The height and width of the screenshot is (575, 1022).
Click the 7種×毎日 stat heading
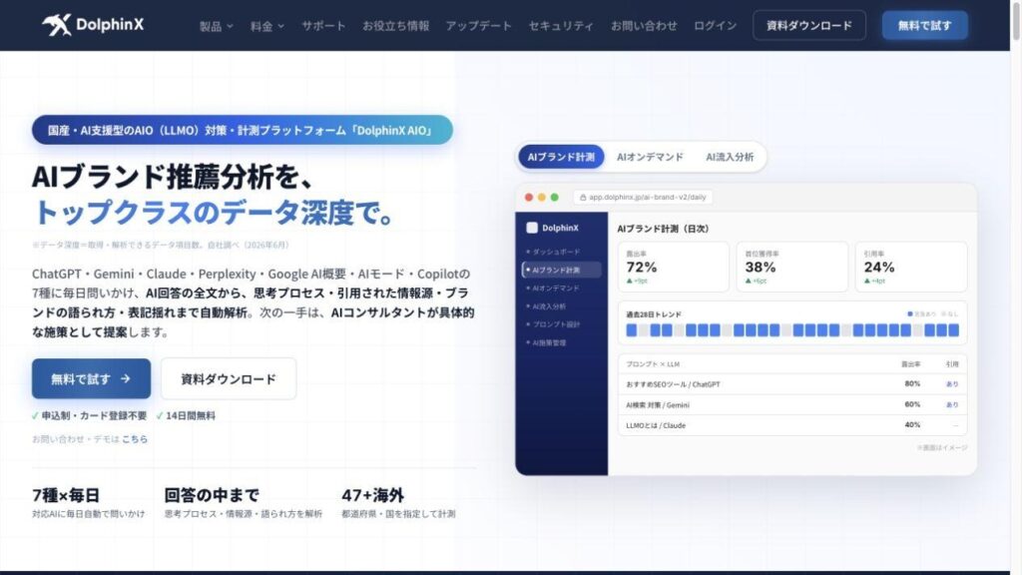[x=66, y=495]
